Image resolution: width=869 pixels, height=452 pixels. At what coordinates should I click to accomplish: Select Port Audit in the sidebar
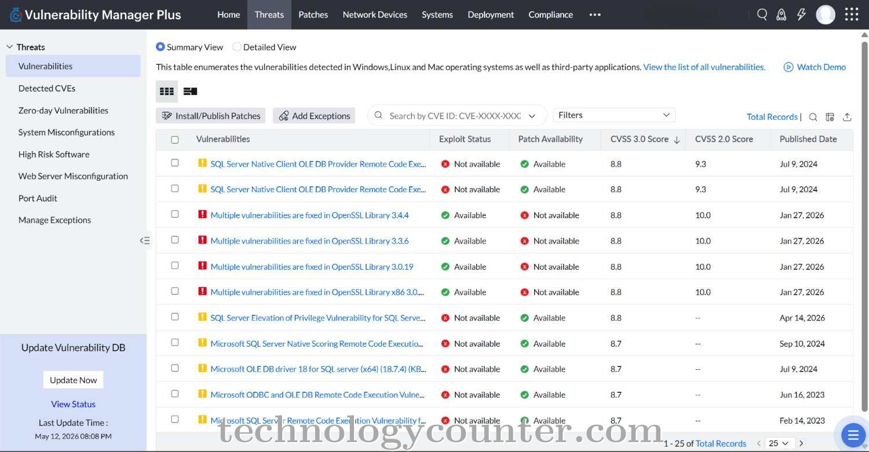pos(38,198)
